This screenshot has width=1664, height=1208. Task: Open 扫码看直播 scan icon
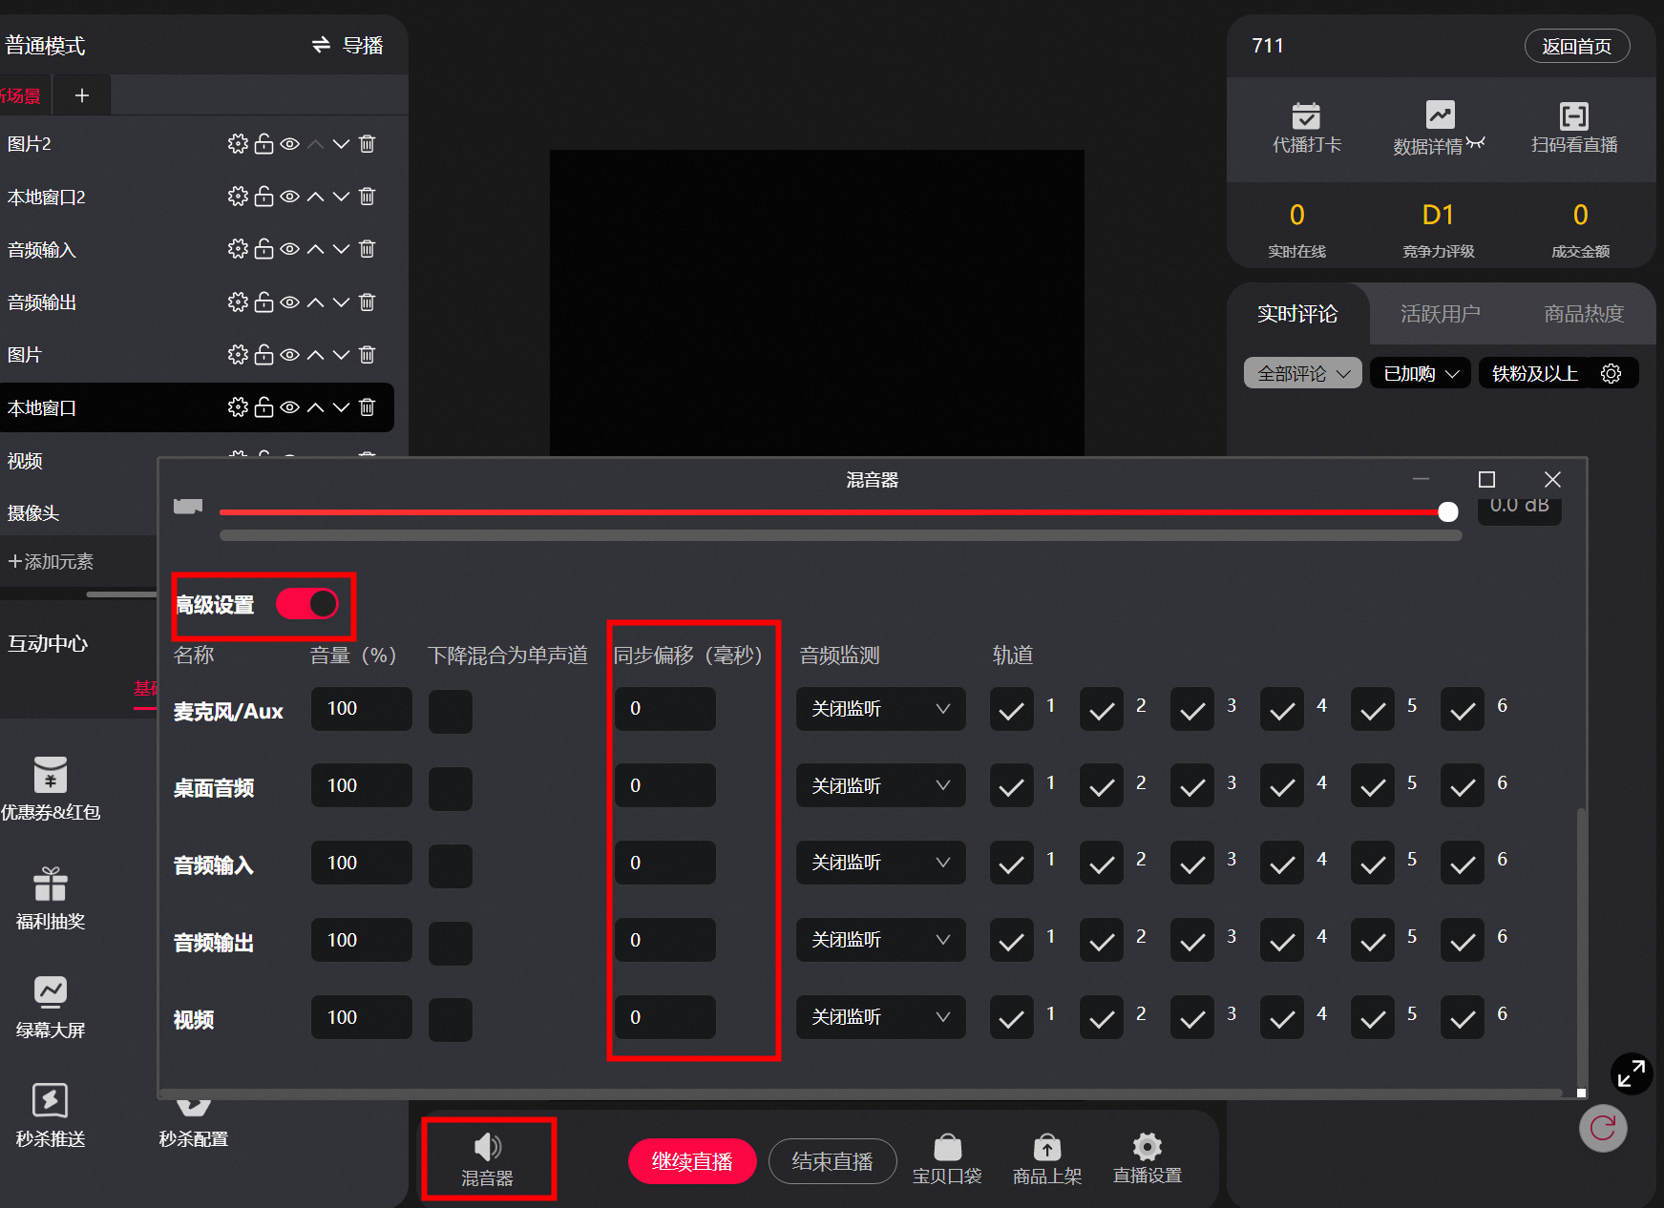point(1574,115)
